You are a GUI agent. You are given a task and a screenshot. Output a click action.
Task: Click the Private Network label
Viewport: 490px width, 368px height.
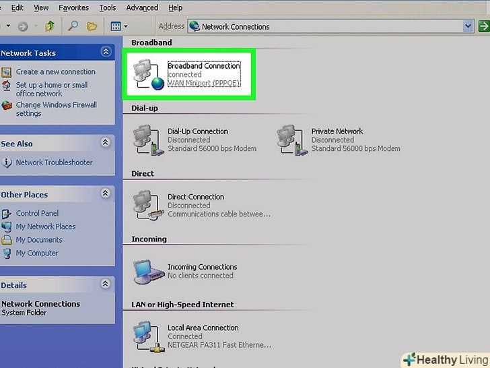(337, 131)
